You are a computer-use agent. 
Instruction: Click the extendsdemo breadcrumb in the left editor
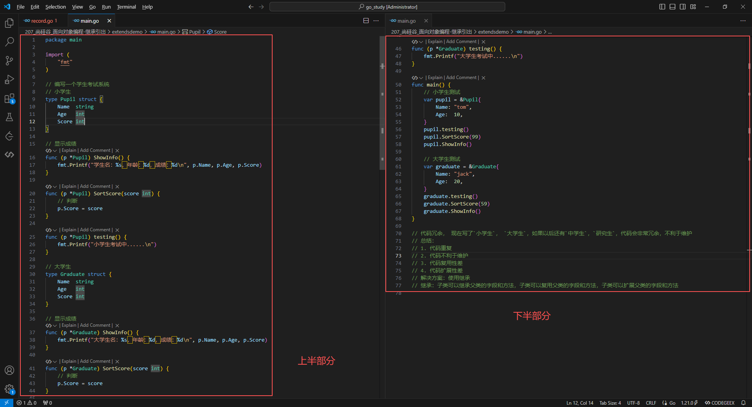[127, 32]
